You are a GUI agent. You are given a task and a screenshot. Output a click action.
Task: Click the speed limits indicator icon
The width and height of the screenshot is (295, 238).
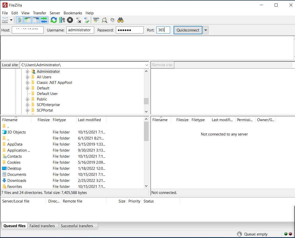coord(239,234)
